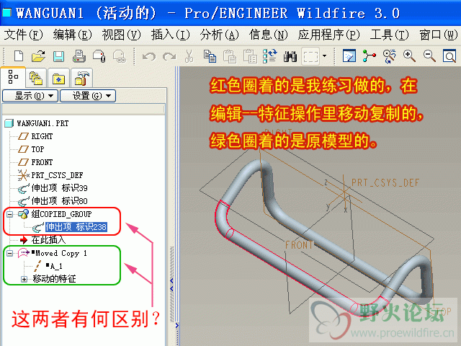Click the navigator panel collapse arrows
Image resolution: width=461 pixels, height=346 pixels.
pyautogui.click(x=171, y=285)
